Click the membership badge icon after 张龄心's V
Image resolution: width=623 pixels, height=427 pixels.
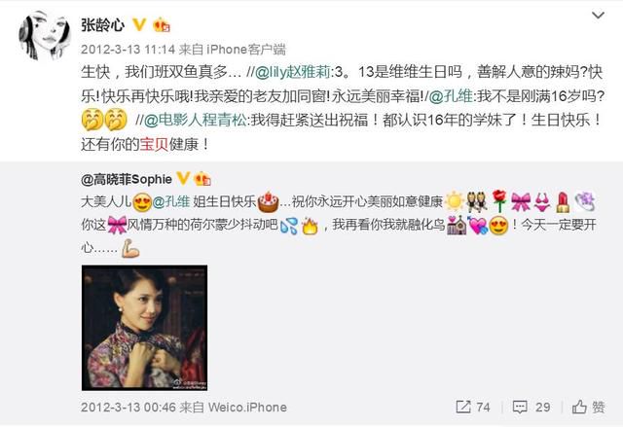click(162, 25)
